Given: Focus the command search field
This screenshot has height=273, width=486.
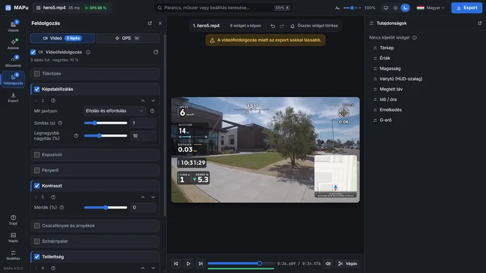Looking at the screenshot, I should [x=223, y=8].
